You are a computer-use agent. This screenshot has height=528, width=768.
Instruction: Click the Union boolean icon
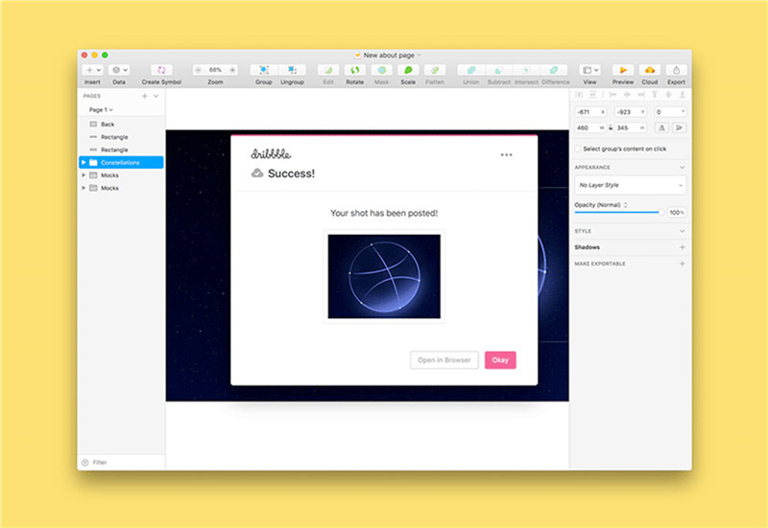[x=471, y=70]
